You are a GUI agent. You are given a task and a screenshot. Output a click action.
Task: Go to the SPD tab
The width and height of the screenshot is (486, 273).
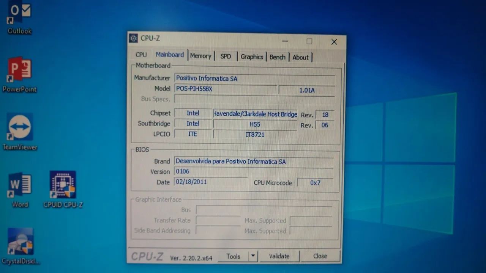tap(226, 56)
